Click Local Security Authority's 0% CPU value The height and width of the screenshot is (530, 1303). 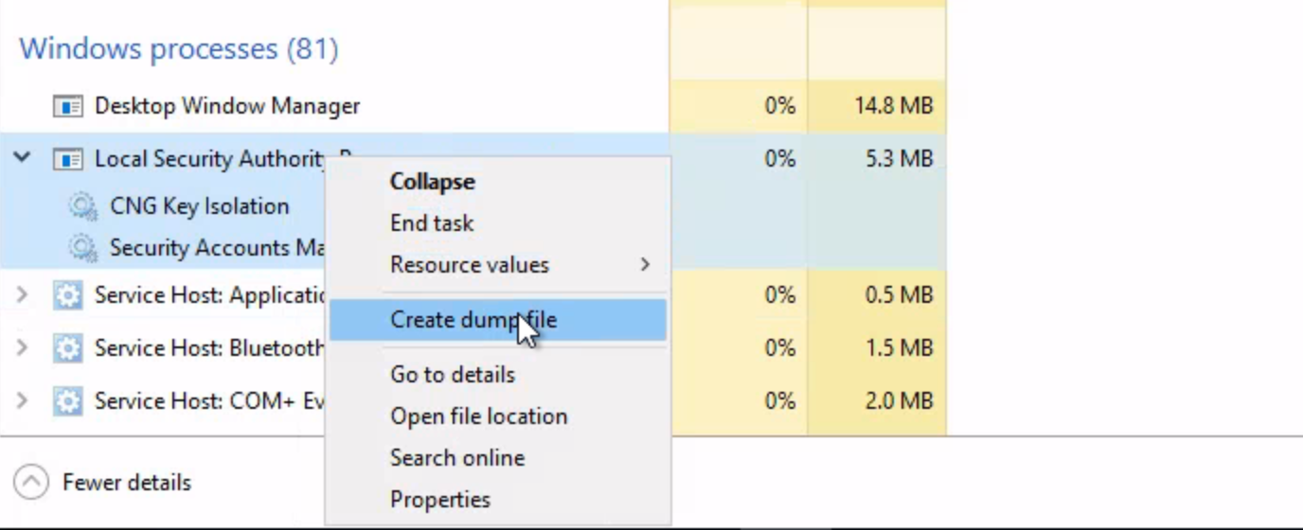(779, 159)
